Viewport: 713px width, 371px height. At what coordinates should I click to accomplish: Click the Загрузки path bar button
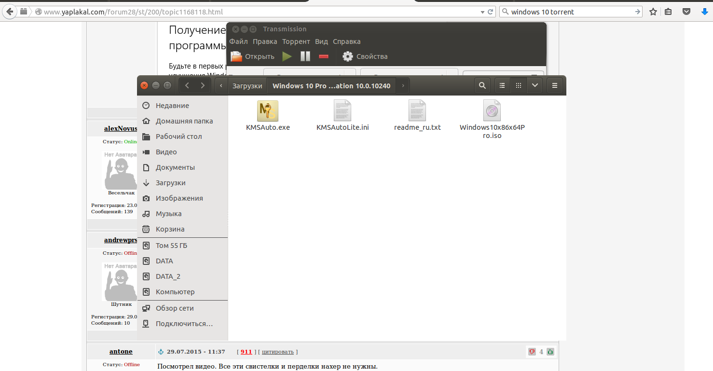(x=247, y=86)
